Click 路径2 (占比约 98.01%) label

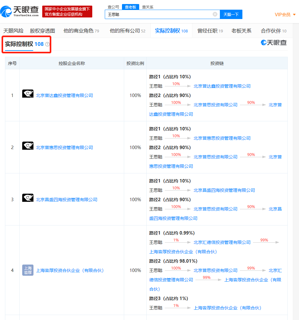tap(173, 261)
